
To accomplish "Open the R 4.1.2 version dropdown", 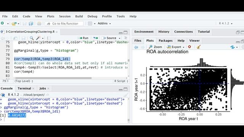I will (226, 23).
